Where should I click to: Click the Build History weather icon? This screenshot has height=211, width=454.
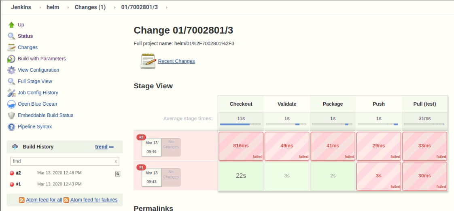(x=15, y=147)
